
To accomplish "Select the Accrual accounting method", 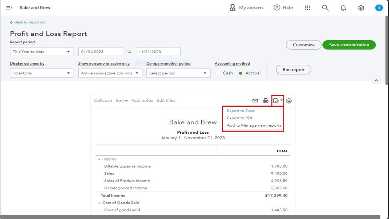I will coord(241,73).
